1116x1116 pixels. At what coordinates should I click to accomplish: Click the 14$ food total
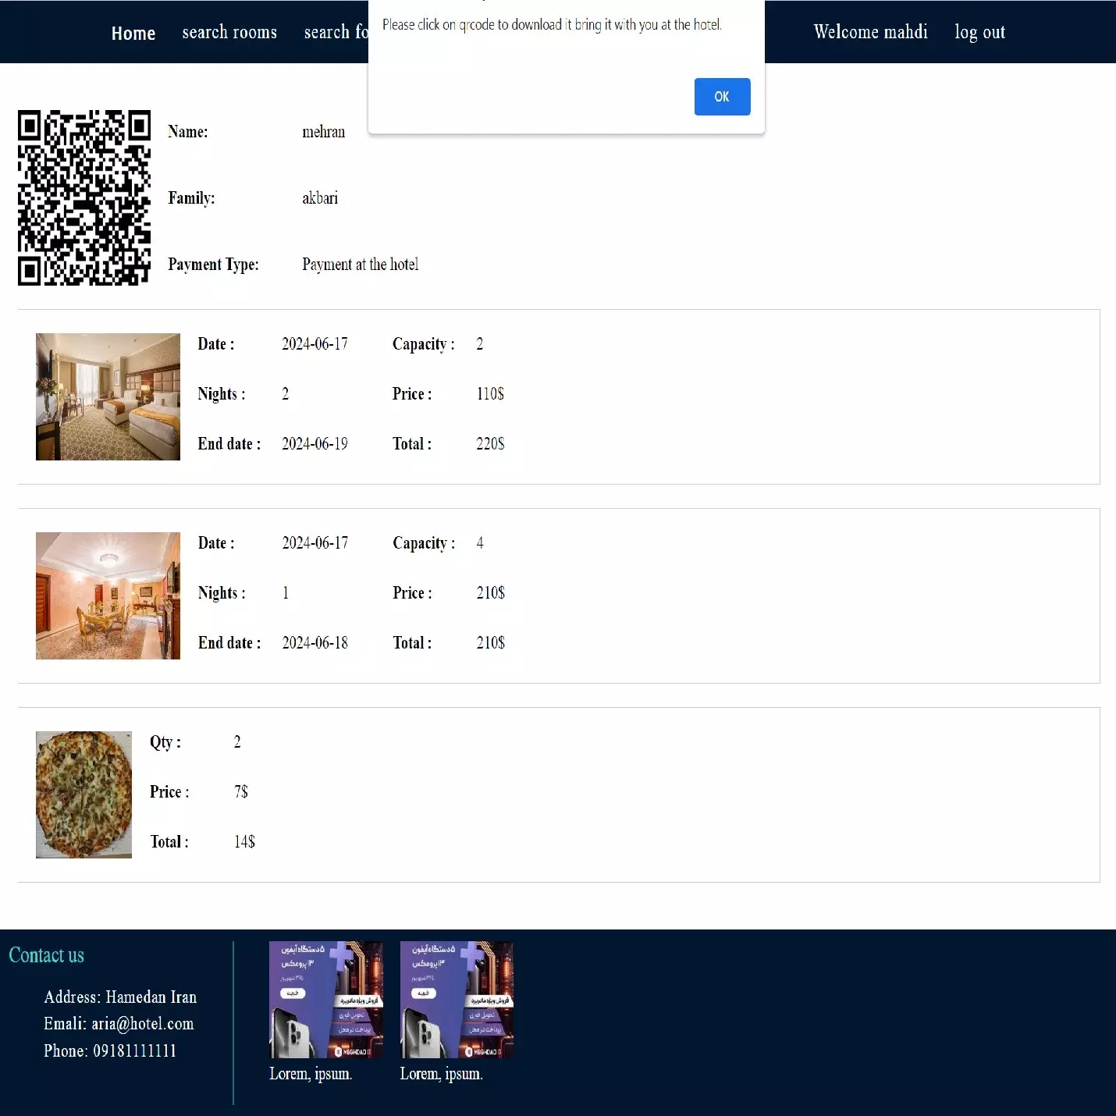coord(244,842)
